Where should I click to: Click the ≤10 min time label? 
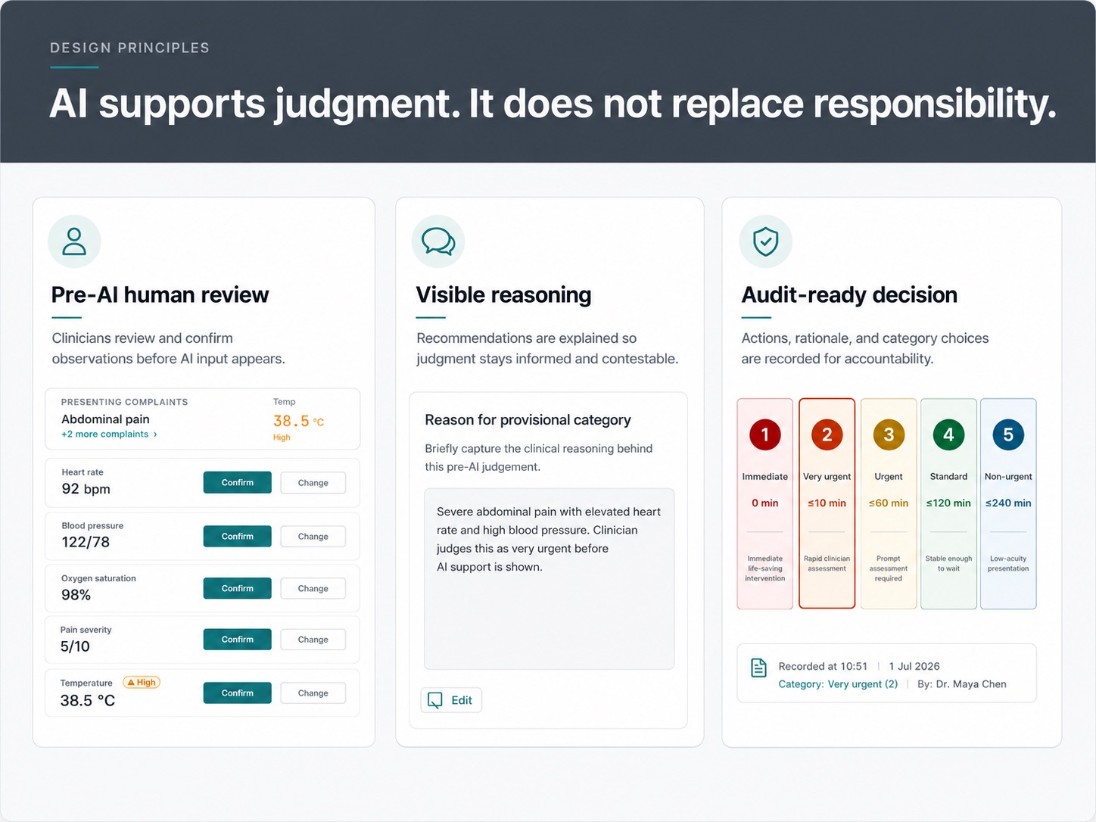(x=827, y=503)
